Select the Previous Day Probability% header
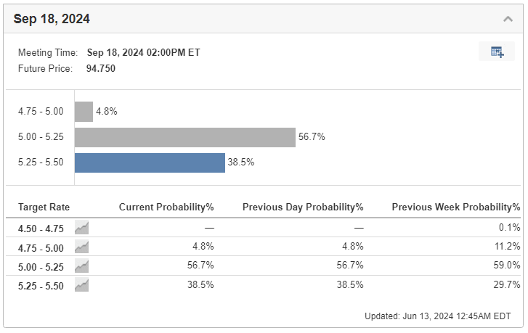Screen dimensions: 528x333 (x=303, y=207)
